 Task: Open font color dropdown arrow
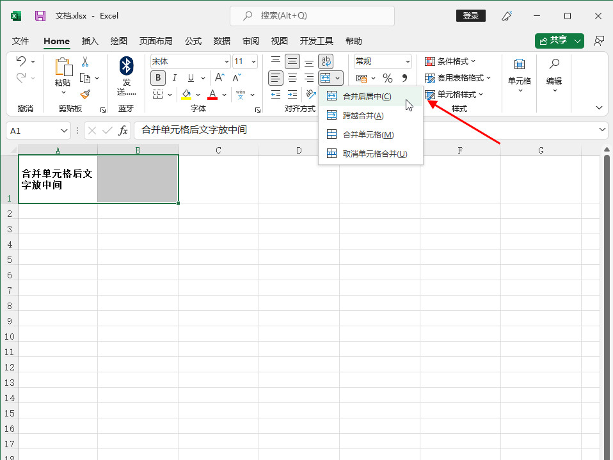pos(224,95)
